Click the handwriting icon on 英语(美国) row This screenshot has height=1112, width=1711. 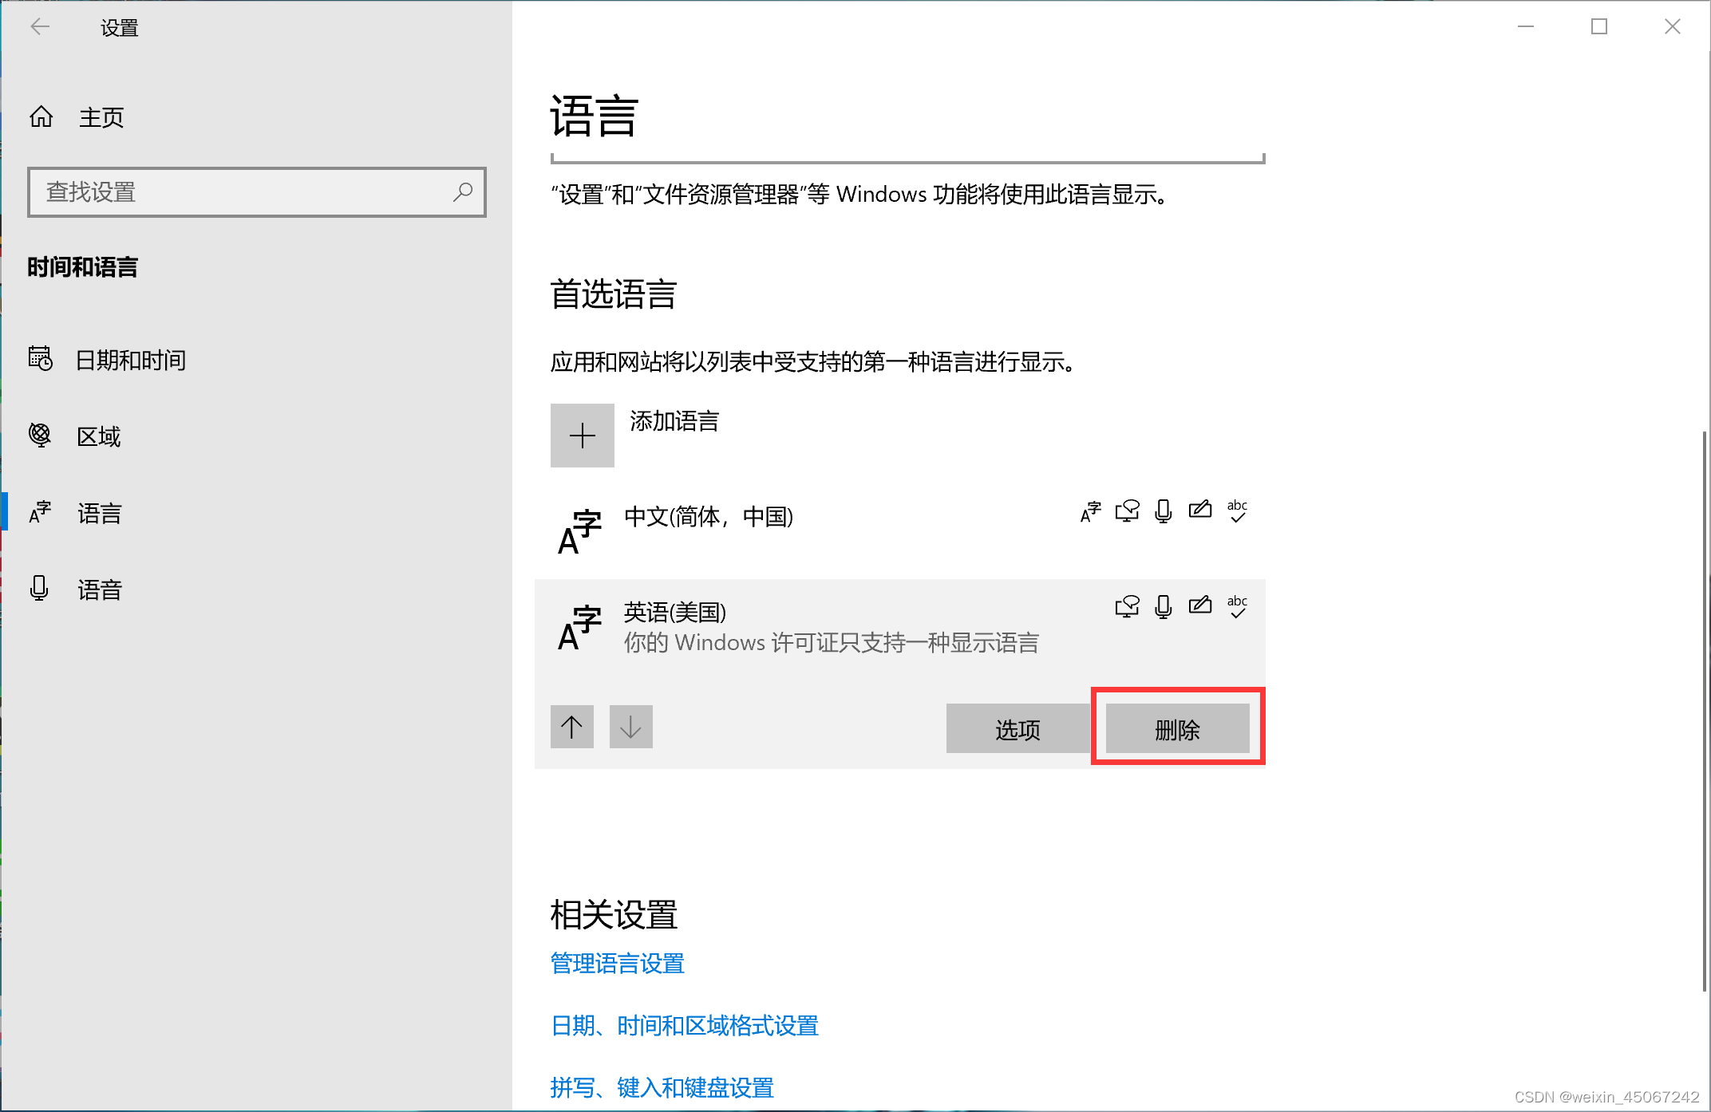1200,606
